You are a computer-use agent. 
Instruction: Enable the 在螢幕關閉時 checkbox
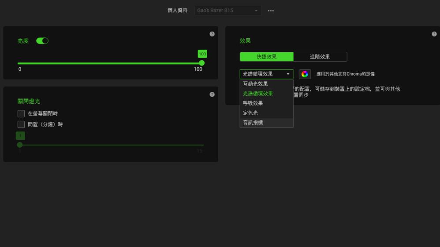click(21, 114)
